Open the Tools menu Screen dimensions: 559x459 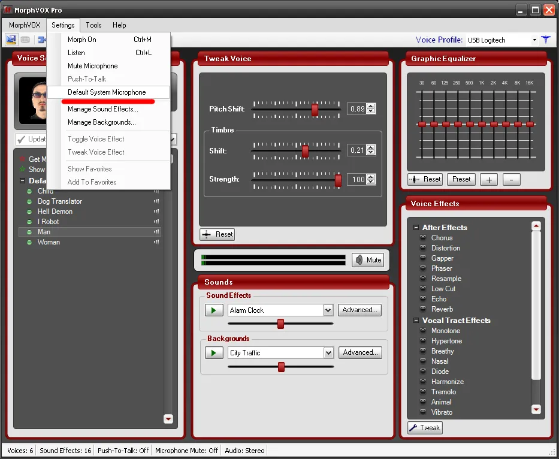tap(93, 25)
